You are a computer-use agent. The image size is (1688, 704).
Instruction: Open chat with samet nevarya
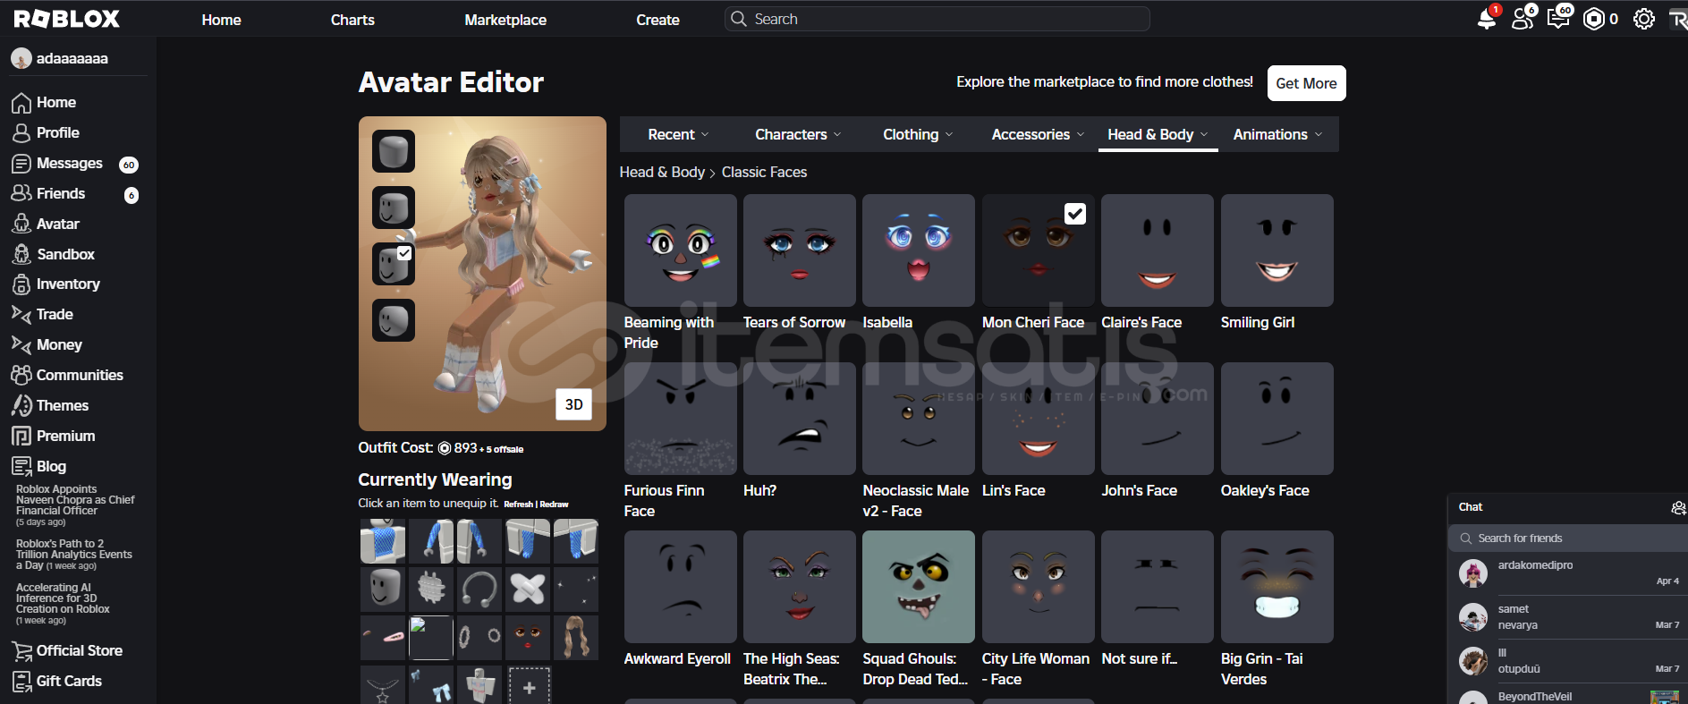[x=1567, y=617]
